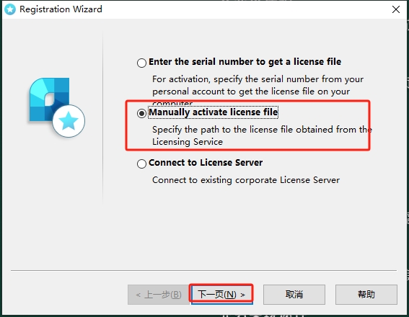Image resolution: width=409 pixels, height=317 pixels.
Task: Close the Registration Wizard window
Action: (x=396, y=9)
